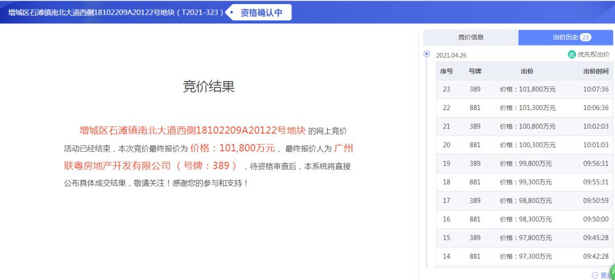Image resolution: width=615 pixels, height=280 pixels.
Task: Click bid time 09:55:31
Action: coord(596,182)
